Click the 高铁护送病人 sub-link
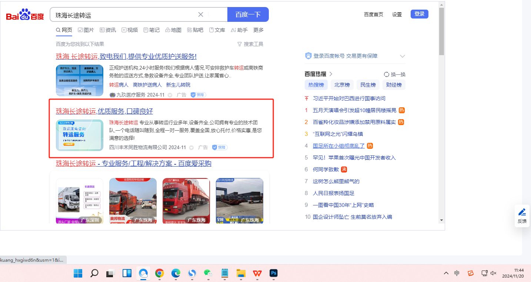The height and width of the screenshot is (282, 531). point(147,85)
